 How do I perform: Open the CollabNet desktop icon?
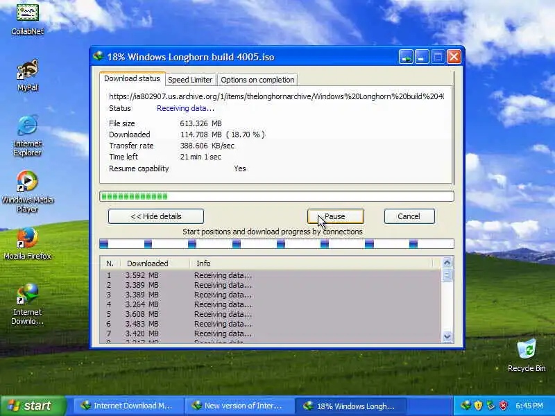tap(27, 19)
